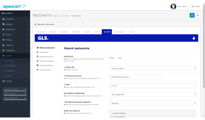
Task: Click the OpenCart logo
Action: tap(14, 6)
